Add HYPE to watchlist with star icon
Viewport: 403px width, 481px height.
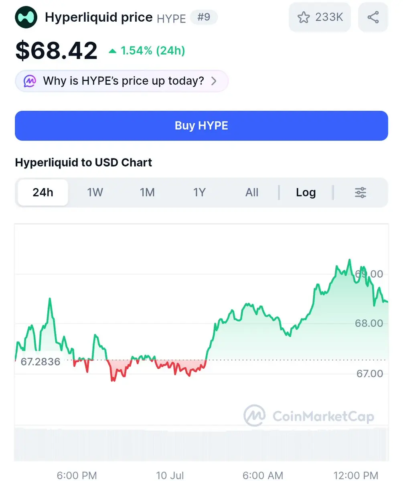tap(304, 17)
